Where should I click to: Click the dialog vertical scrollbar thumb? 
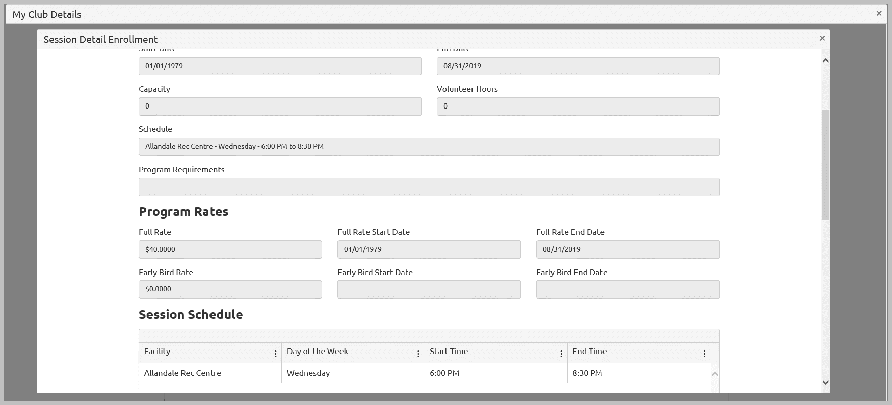click(x=826, y=165)
